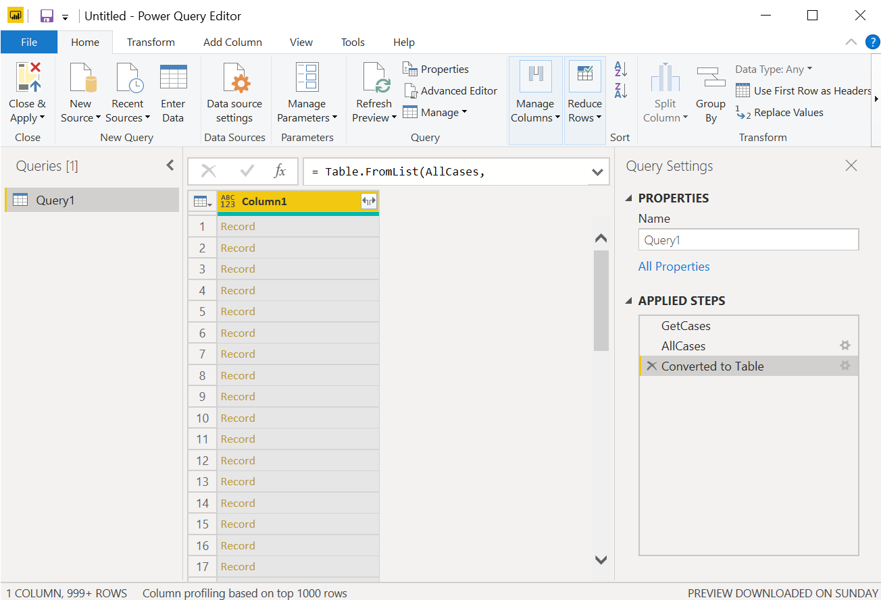
Task: Collapse the ribbon using the chevron
Action: [851, 41]
